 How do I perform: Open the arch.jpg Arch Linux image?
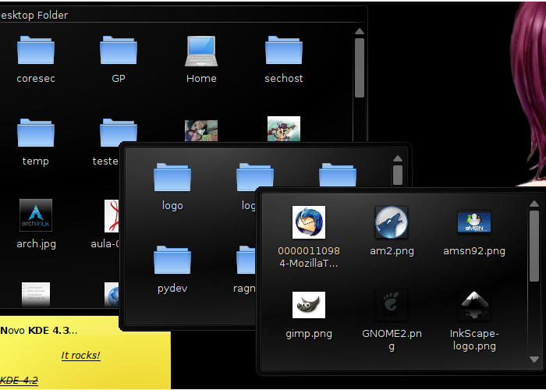click(36, 215)
